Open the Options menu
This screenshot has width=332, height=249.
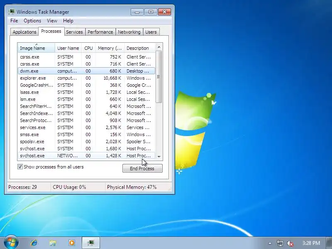click(x=32, y=20)
